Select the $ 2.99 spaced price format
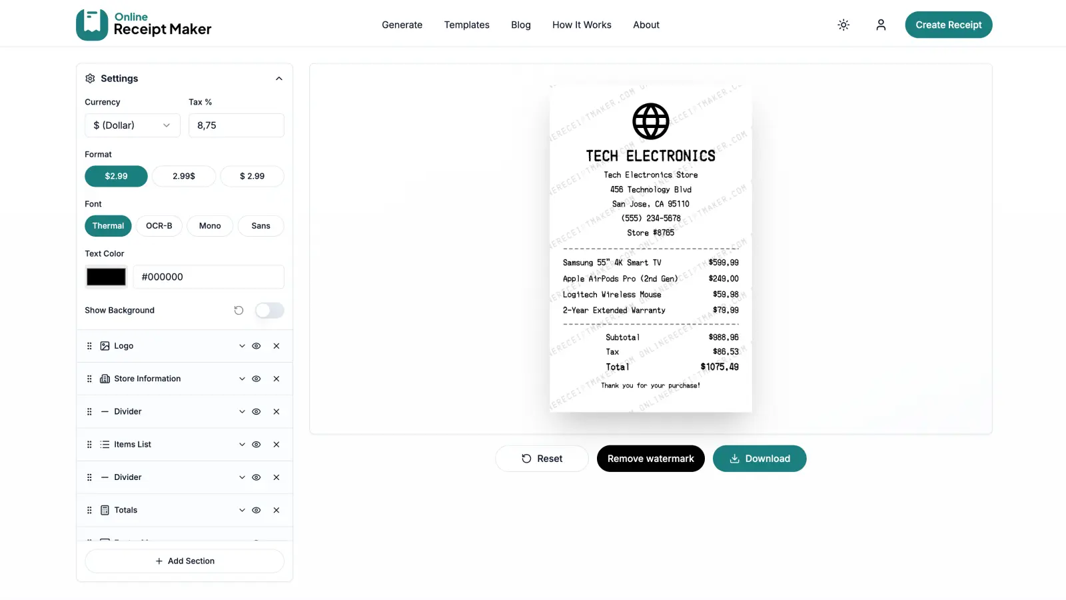The height and width of the screenshot is (600, 1066). coord(252,176)
